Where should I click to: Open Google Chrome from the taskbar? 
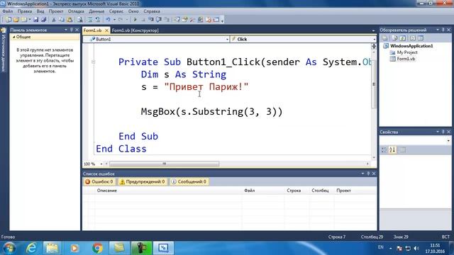coord(98,248)
